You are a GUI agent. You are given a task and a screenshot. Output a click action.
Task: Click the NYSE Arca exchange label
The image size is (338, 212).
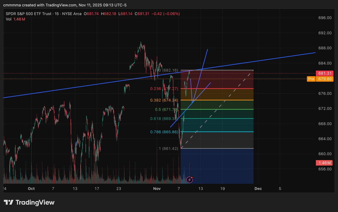(x=72, y=13)
